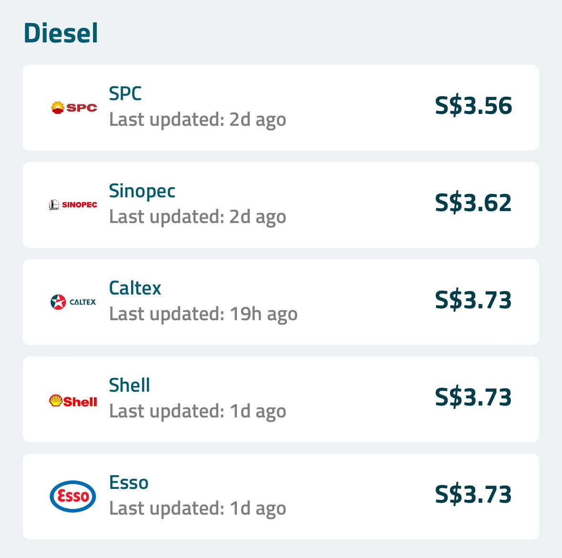Click the SPC brand logo icon

pyautogui.click(x=73, y=108)
